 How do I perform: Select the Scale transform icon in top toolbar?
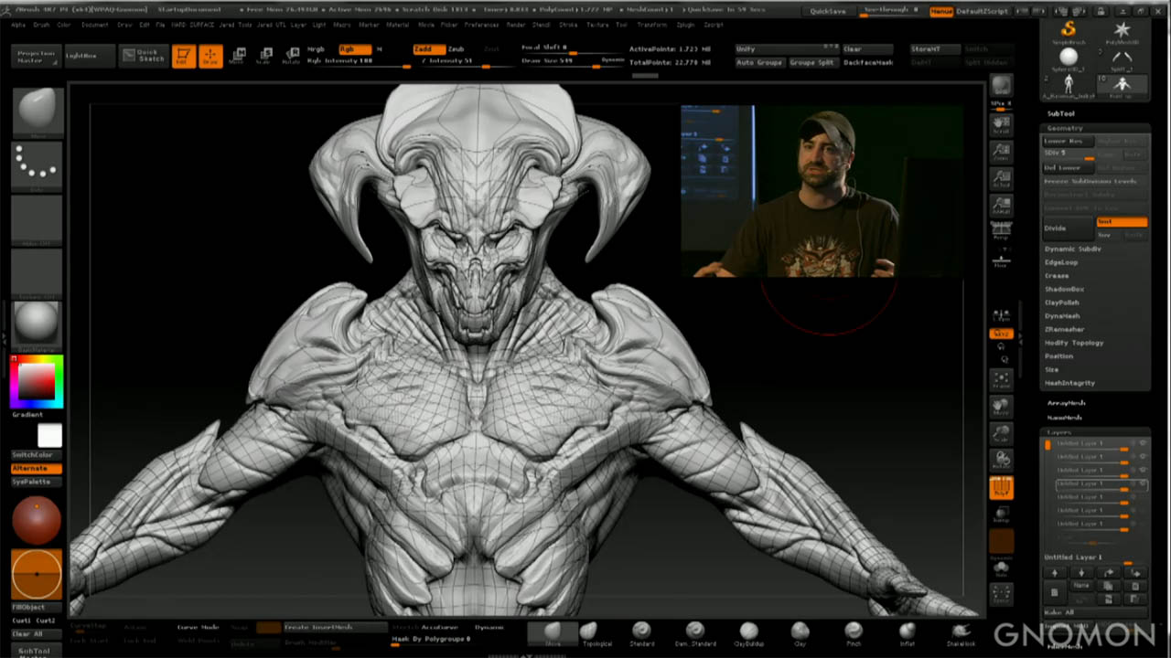click(x=264, y=56)
